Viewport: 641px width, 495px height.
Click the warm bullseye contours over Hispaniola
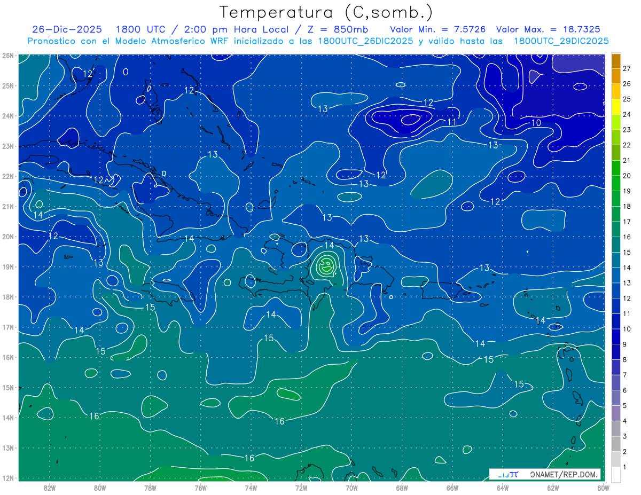point(326,265)
